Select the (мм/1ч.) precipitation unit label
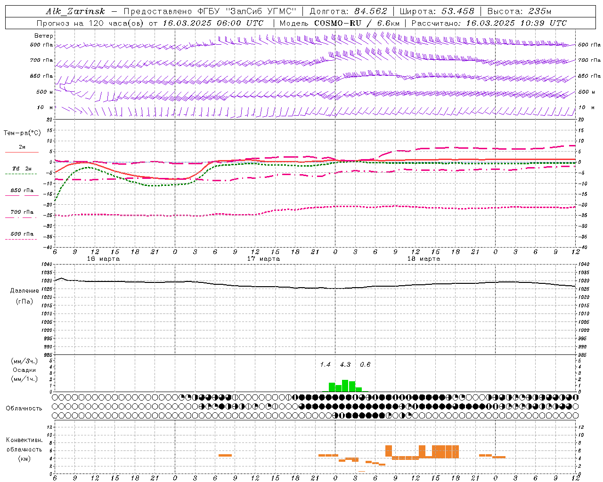 [x=24, y=379]
